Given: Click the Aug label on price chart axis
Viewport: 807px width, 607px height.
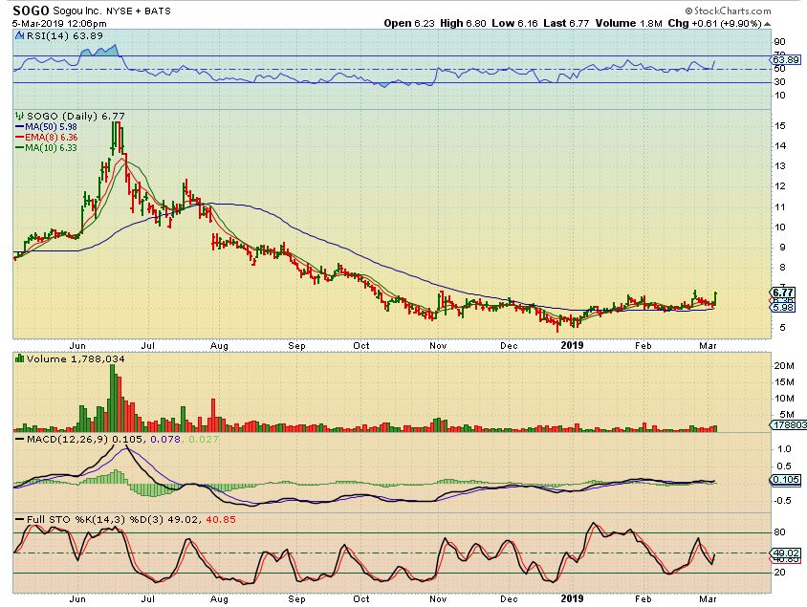Looking at the screenshot, I should (220, 345).
